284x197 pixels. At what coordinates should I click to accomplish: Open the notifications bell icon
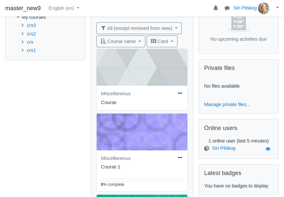pyautogui.click(x=216, y=8)
